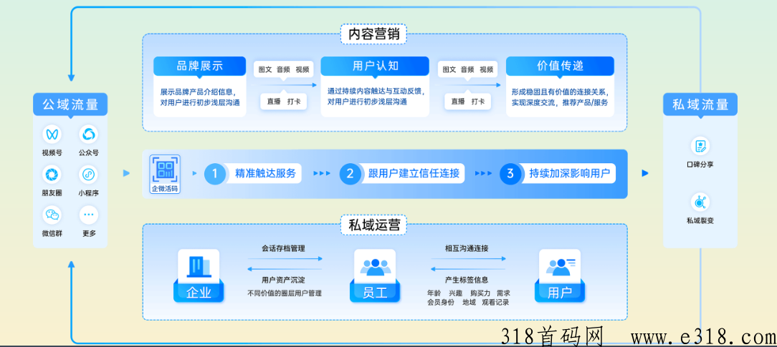
Task: Click the 口碑分享 icon
Action: 700,147
